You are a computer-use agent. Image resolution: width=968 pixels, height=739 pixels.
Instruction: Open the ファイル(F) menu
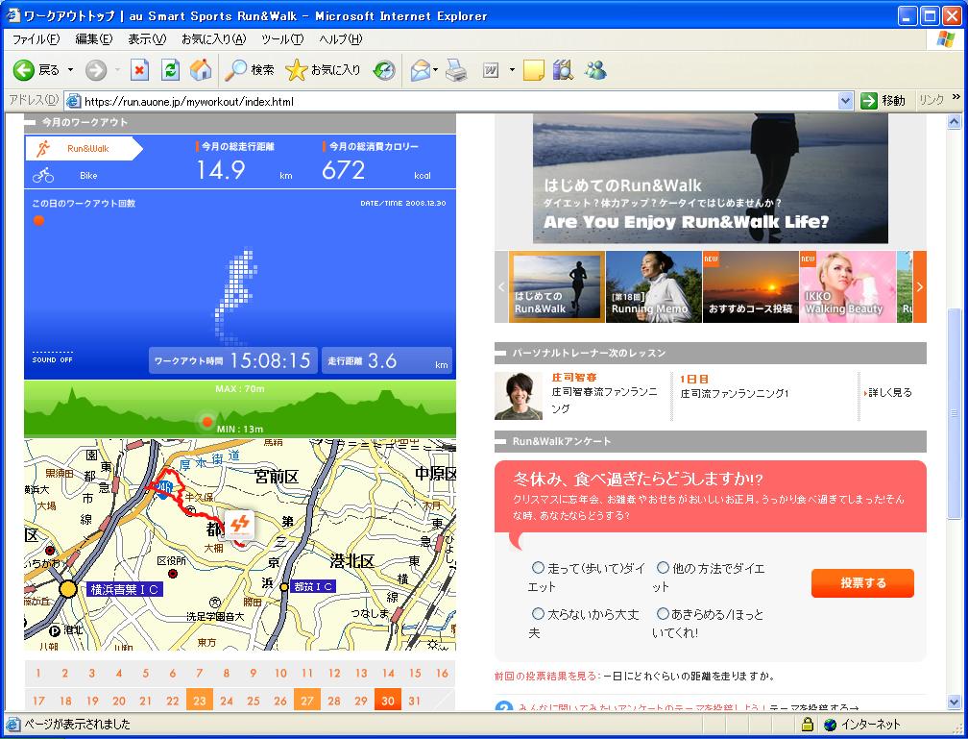(36, 39)
